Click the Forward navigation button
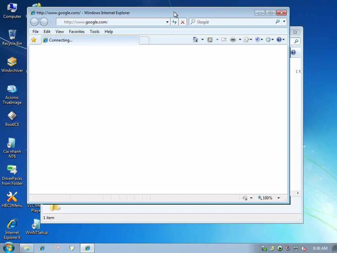 (x=44, y=22)
